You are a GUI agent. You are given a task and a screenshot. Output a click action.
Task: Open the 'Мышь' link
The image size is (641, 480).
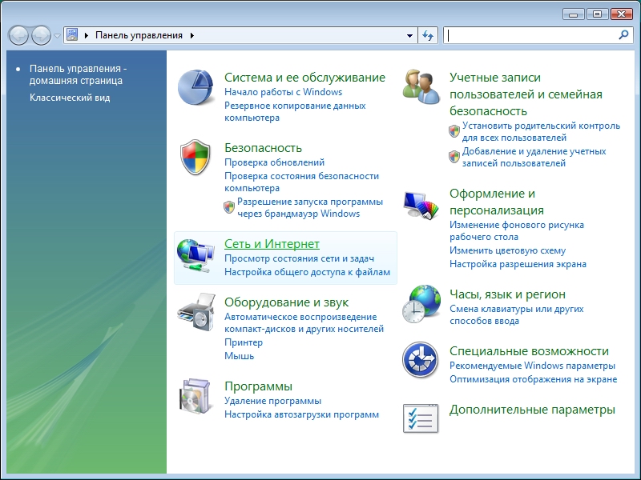[x=239, y=356]
